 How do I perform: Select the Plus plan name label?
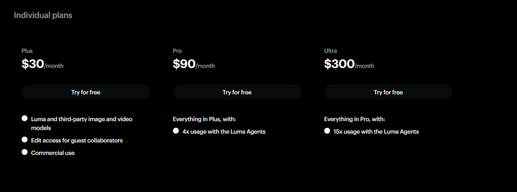[27, 51]
